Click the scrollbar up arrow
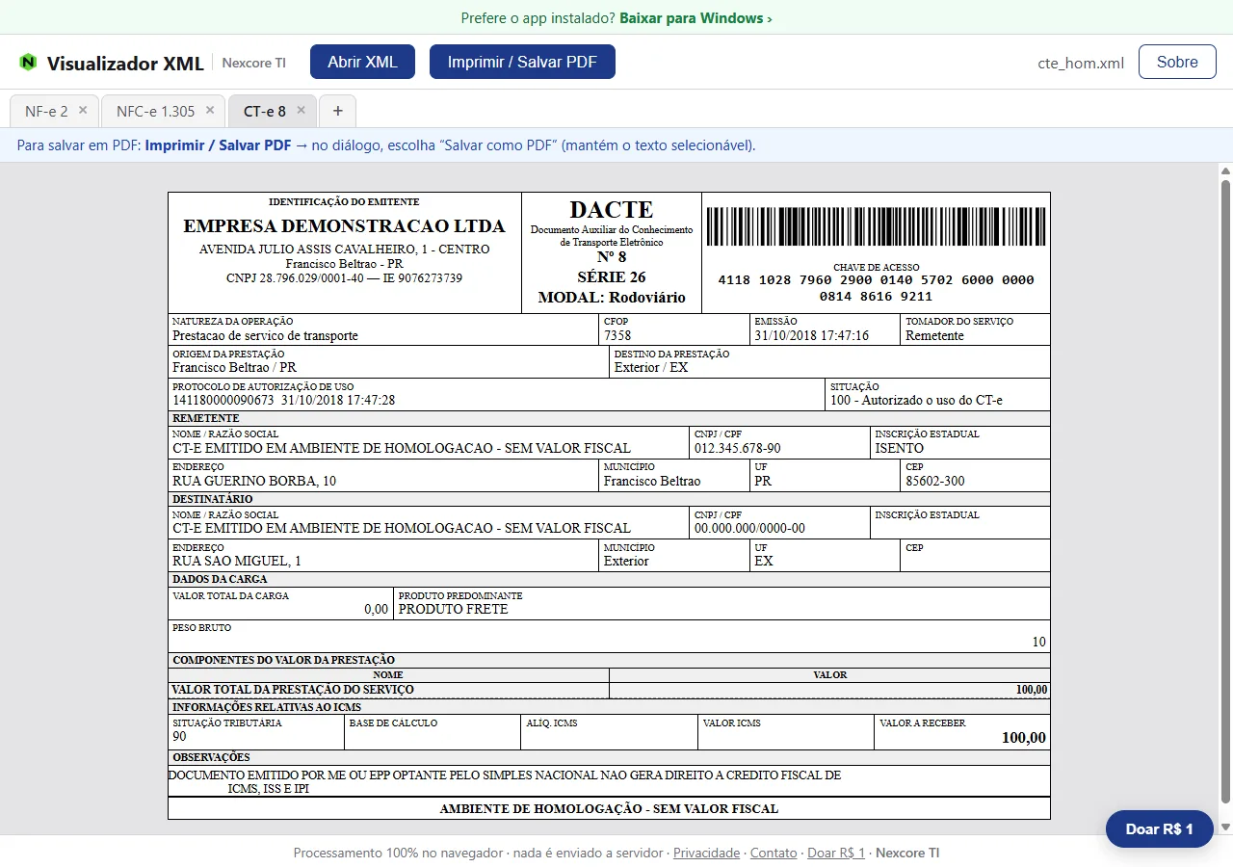 [x=1225, y=171]
